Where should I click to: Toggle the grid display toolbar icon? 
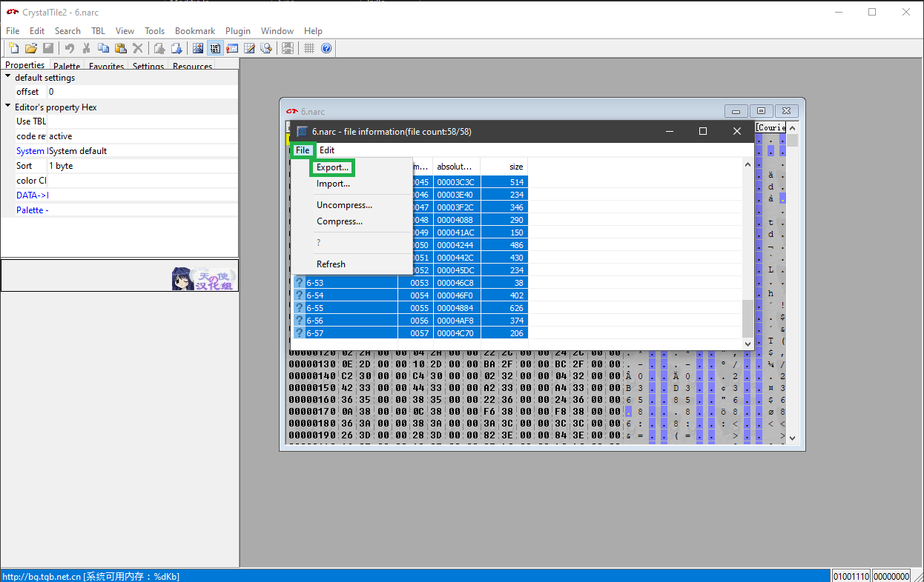pos(309,49)
